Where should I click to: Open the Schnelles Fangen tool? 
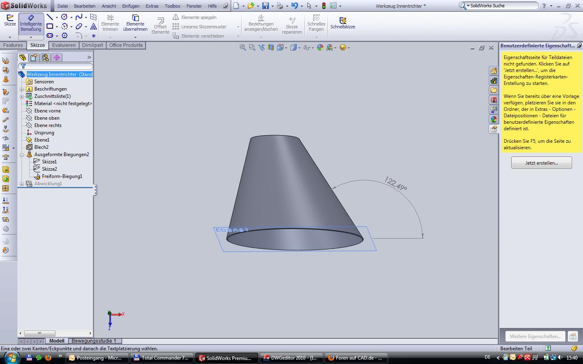coord(316,23)
